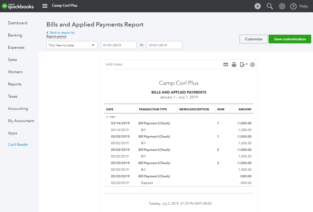Open Expenses in sidebar
313x212 pixels.
[16, 47]
